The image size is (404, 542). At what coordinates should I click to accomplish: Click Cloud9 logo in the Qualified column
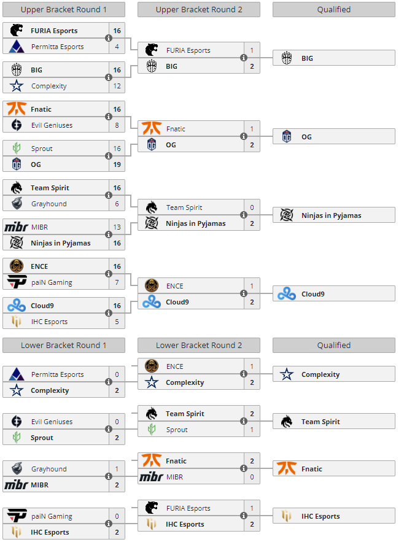click(x=287, y=294)
